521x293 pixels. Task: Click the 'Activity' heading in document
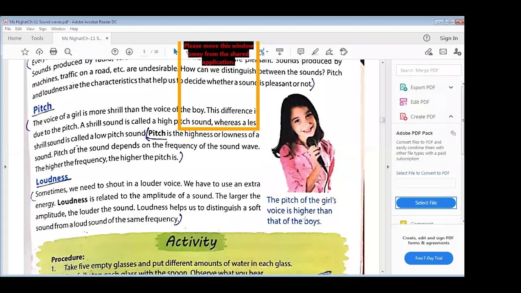(x=191, y=241)
